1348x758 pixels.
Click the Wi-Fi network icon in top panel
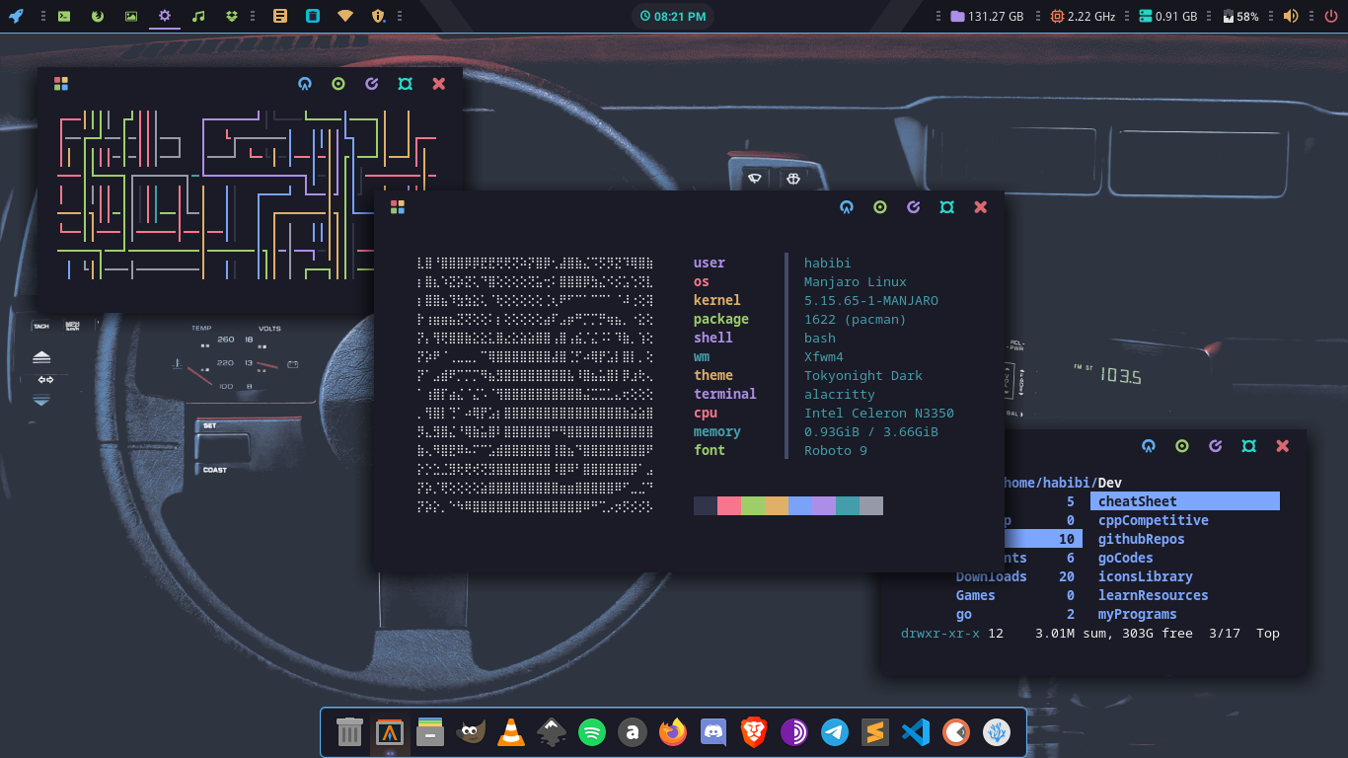(x=344, y=16)
